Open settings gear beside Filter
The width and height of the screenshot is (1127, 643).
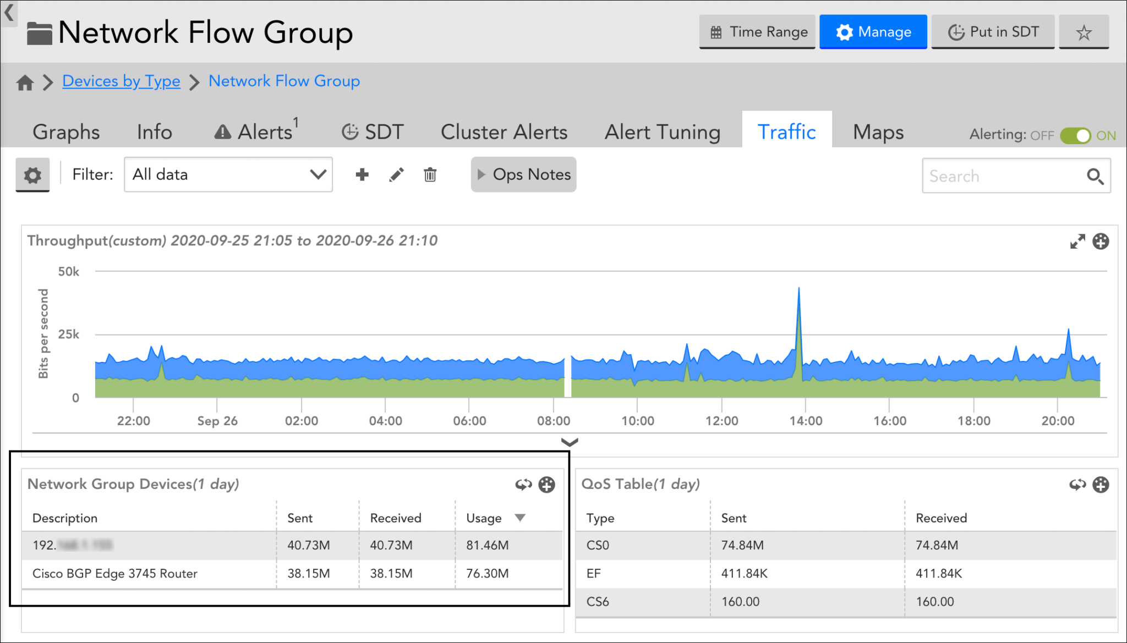[32, 175]
